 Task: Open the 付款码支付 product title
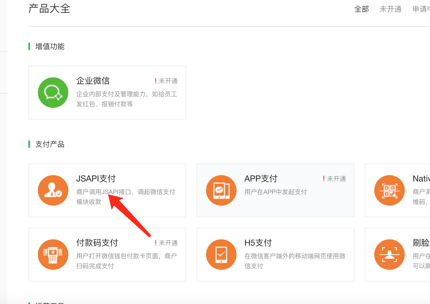pos(97,243)
